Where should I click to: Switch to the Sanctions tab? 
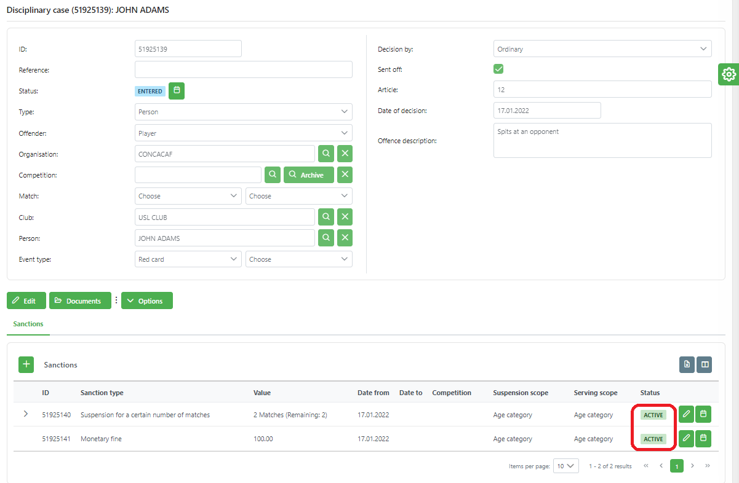[x=28, y=324]
